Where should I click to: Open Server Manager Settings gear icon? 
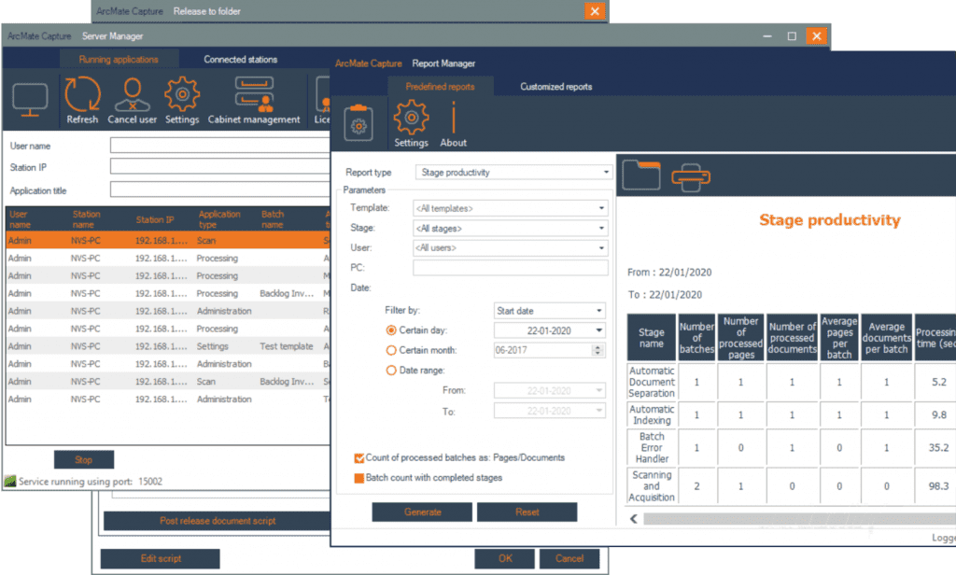pyautogui.click(x=182, y=96)
